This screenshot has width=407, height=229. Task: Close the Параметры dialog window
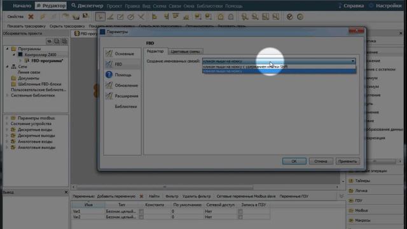tap(356, 31)
